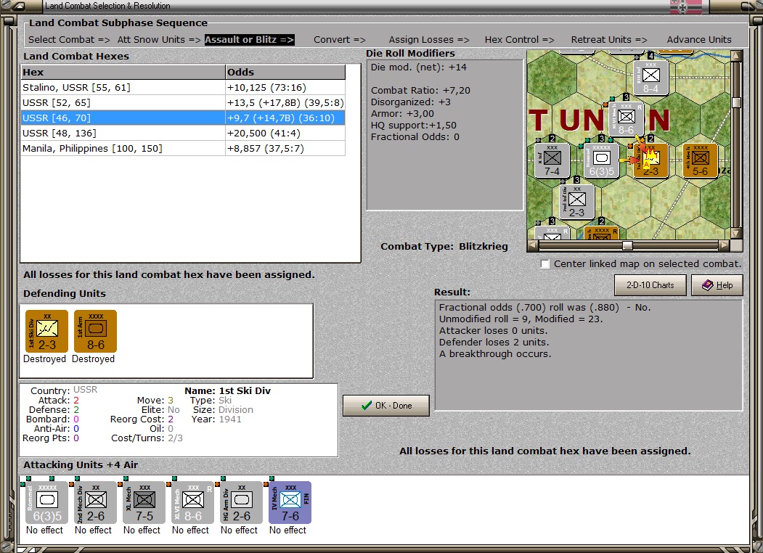Click odds +10,125 (73:16) cell

pyautogui.click(x=285, y=88)
